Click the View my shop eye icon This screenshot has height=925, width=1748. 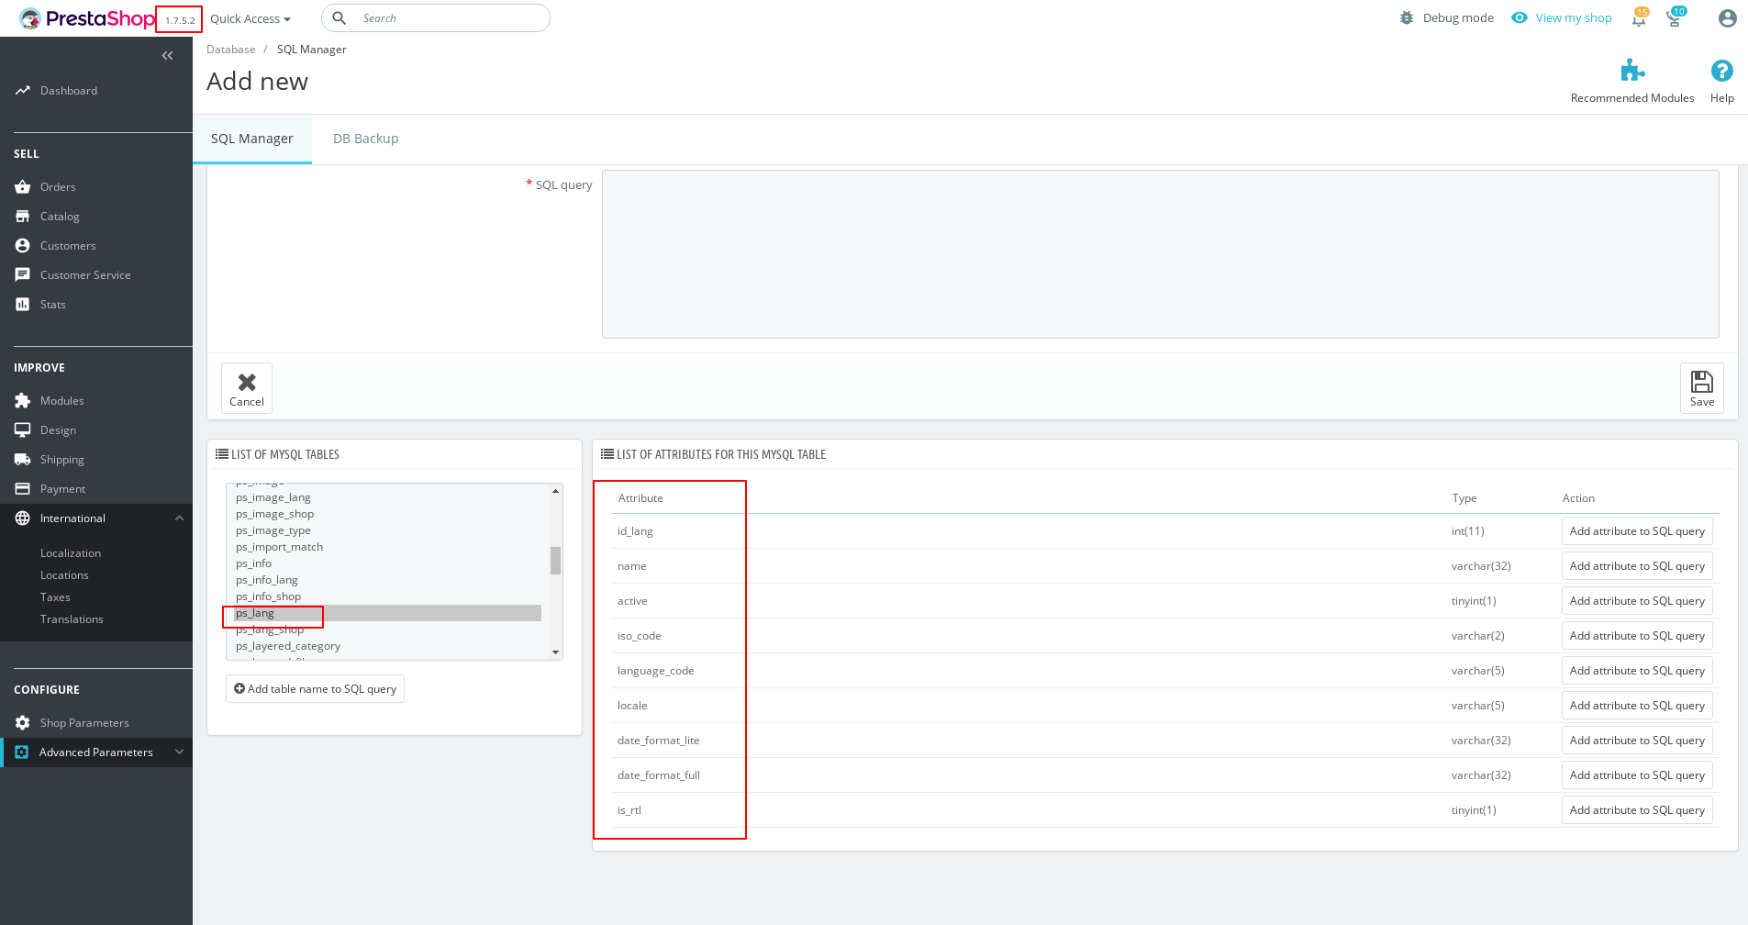(x=1520, y=18)
